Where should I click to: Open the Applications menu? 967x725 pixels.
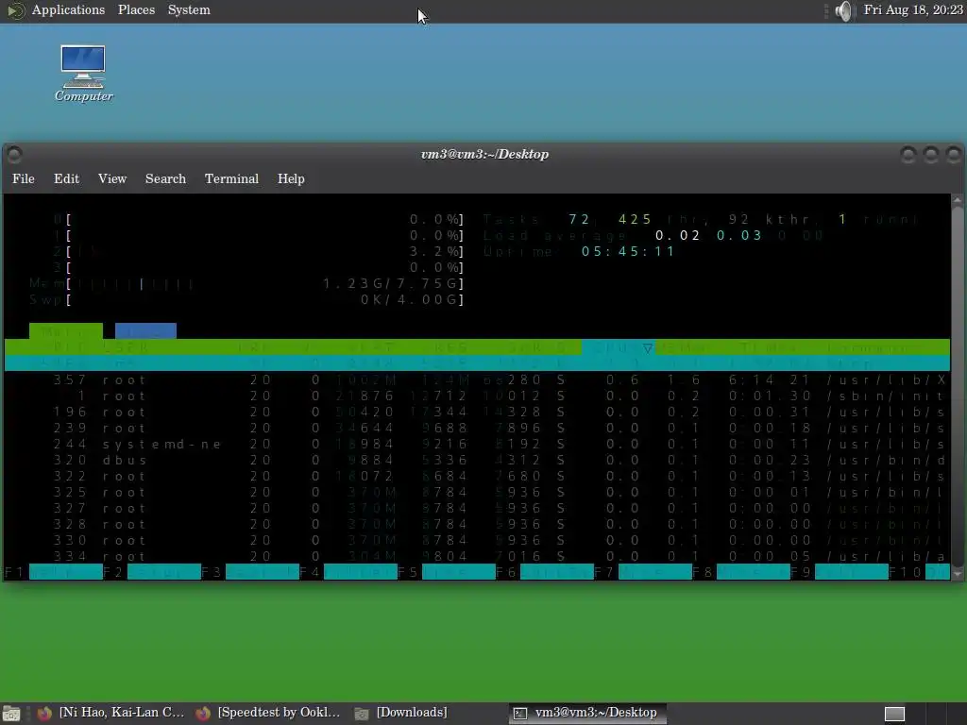68,10
